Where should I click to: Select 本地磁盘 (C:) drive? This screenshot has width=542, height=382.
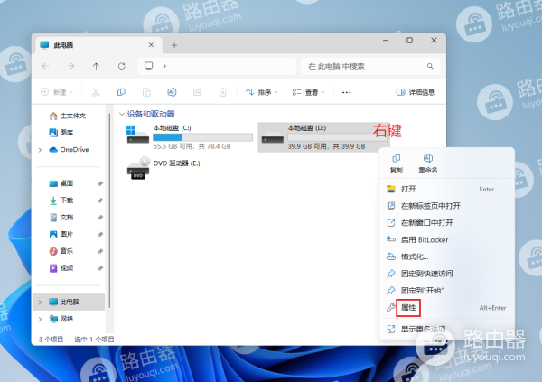[x=190, y=137]
